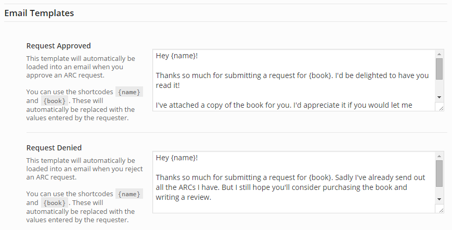
Task: Click the Request Approved field label
Action: (59, 46)
